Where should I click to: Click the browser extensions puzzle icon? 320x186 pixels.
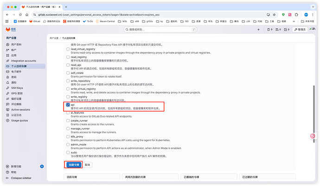click(x=297, y=15)
